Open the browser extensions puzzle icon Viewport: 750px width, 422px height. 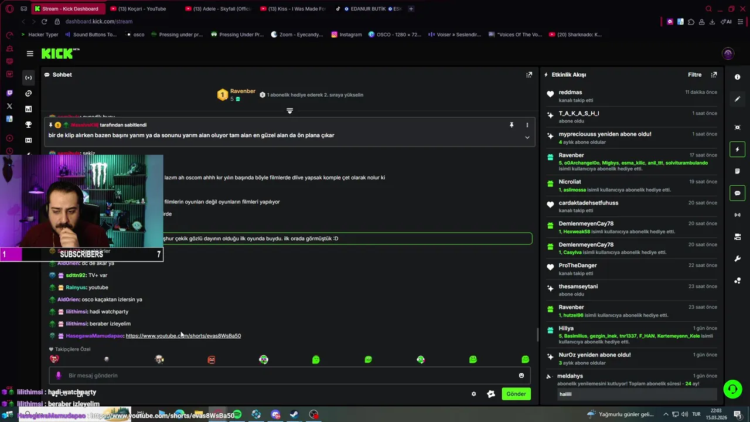click(x=691, y=22)
